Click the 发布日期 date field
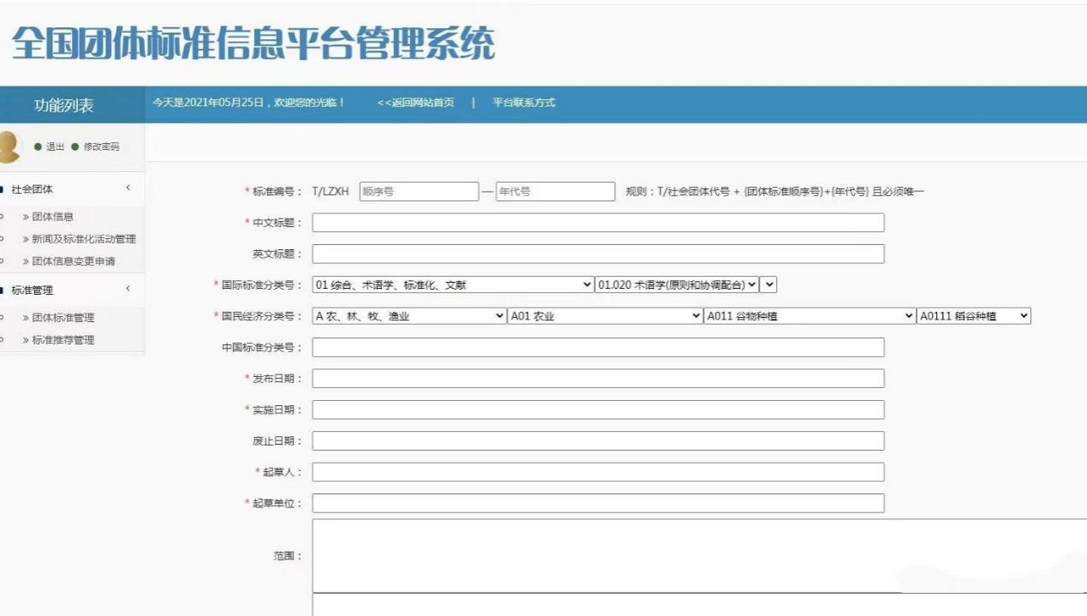The height and width of the screenshot is (616, 1087). coord(598,379)
